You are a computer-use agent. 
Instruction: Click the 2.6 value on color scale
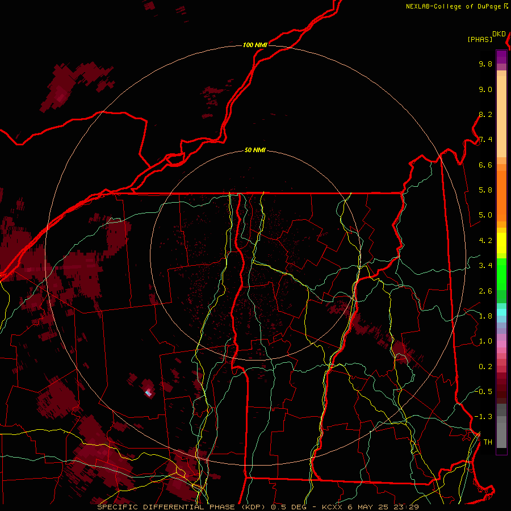point(485,291)
